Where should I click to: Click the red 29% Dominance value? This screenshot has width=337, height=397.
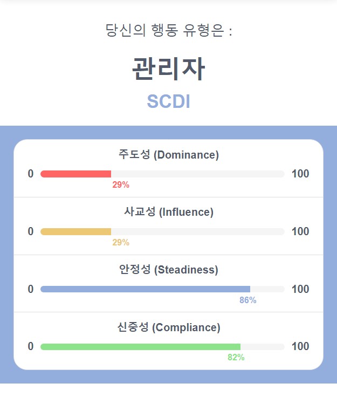tap(121, 185)
